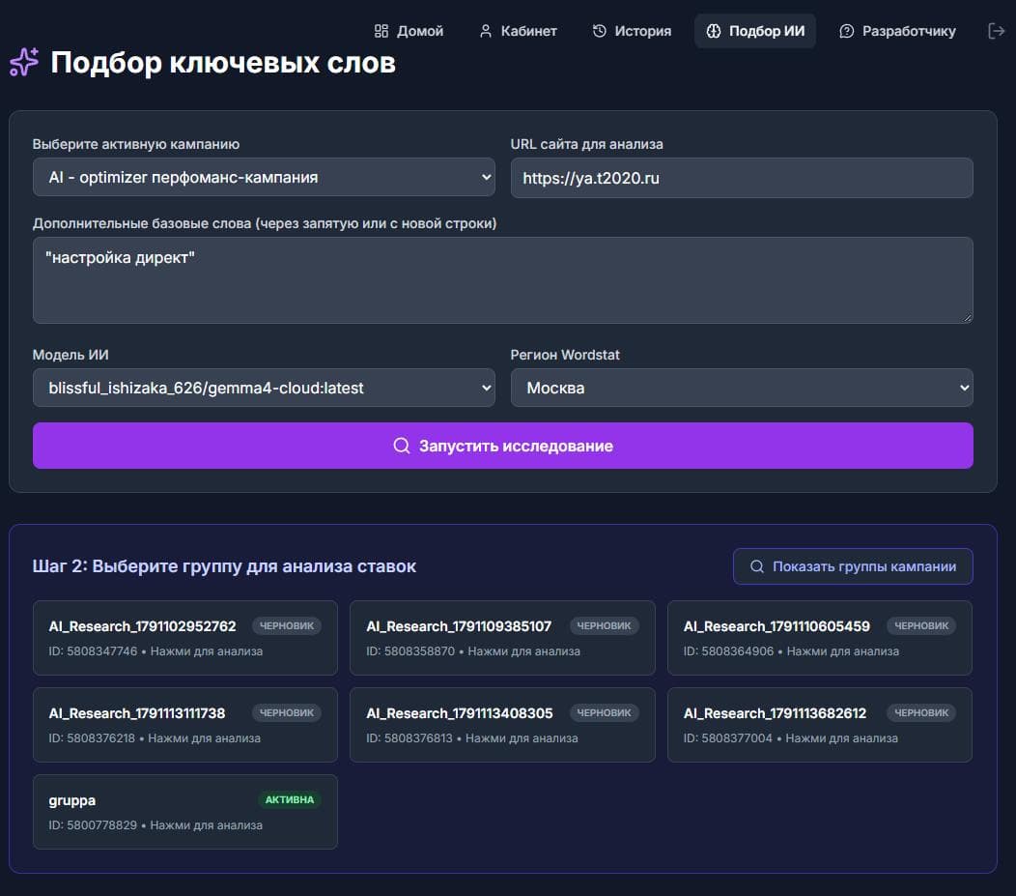The image size is (1016, 896).
Task: Choose group AI_Research_1791109385107
Action: 502,638
